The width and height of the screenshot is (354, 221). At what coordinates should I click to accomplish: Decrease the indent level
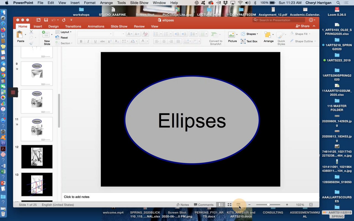coord(176,34)
